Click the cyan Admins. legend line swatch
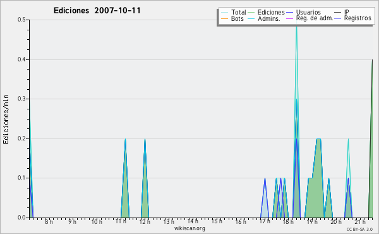379x234 pixels. pos(251,18)
